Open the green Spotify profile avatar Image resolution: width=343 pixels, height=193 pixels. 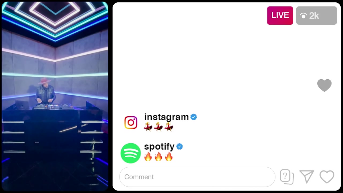click(131, 153)
